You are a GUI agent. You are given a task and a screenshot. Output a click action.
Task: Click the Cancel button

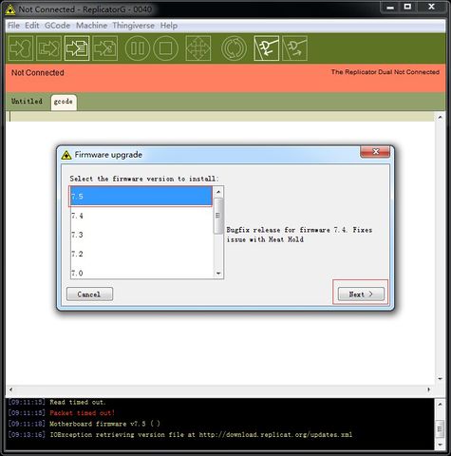click(x=89, y=294)
